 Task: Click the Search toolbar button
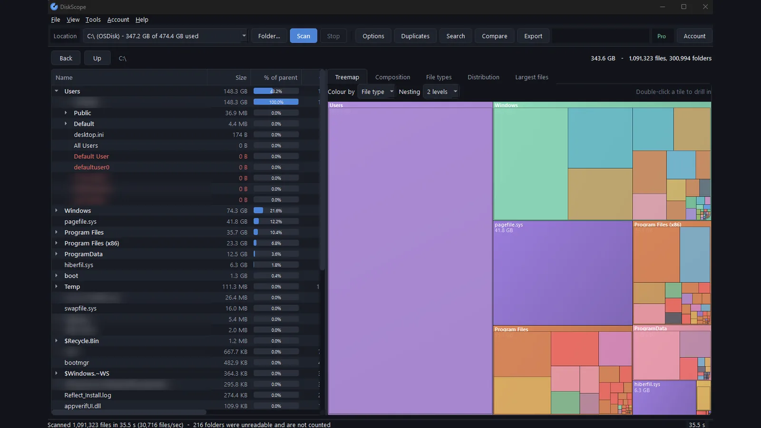(456, 36)
